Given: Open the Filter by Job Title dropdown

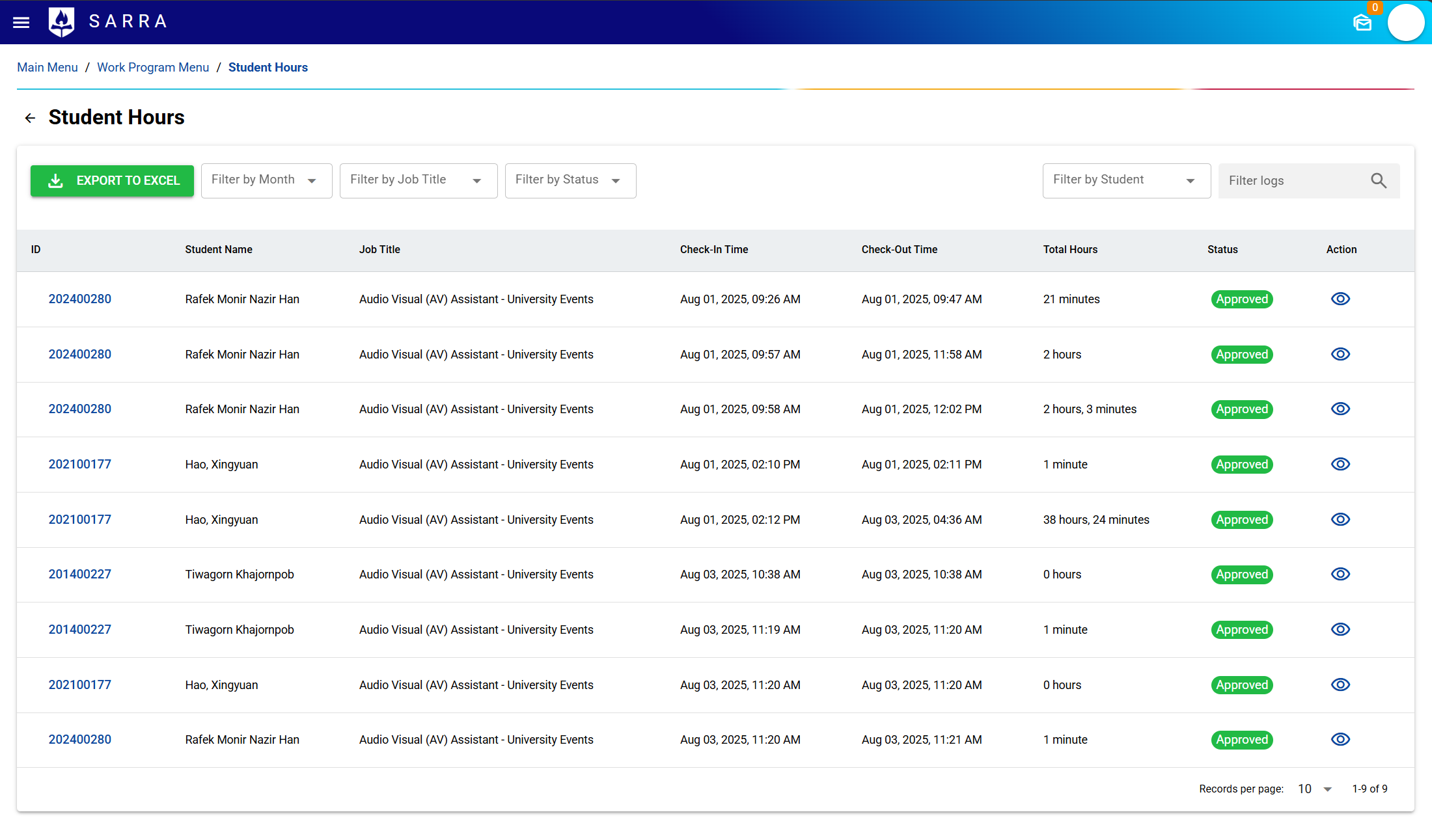Looking at the screenshot, I should tap(418, 181).
